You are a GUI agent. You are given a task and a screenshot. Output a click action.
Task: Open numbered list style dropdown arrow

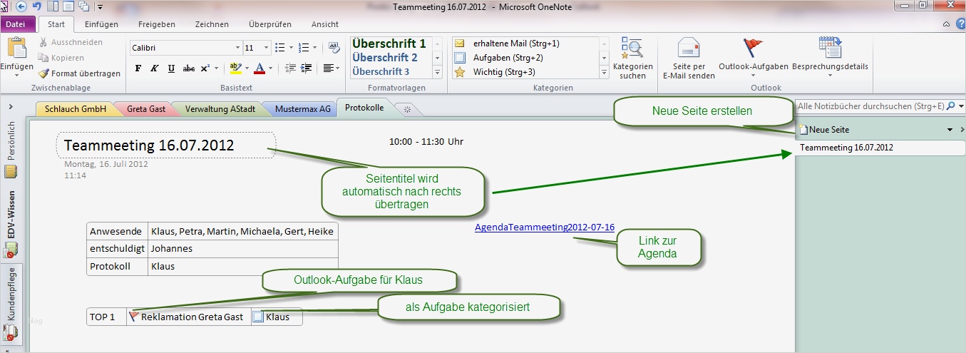pyautogui.click(x=315, y=48)
